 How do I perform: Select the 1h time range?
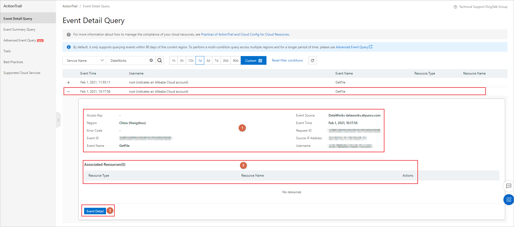pos(174,60)
